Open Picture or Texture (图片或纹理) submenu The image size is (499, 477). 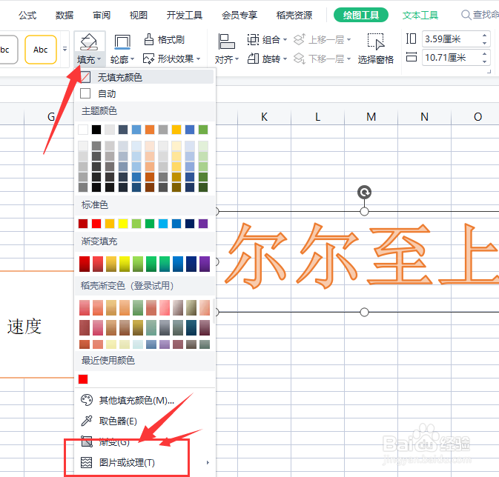[x=145, y=462]
